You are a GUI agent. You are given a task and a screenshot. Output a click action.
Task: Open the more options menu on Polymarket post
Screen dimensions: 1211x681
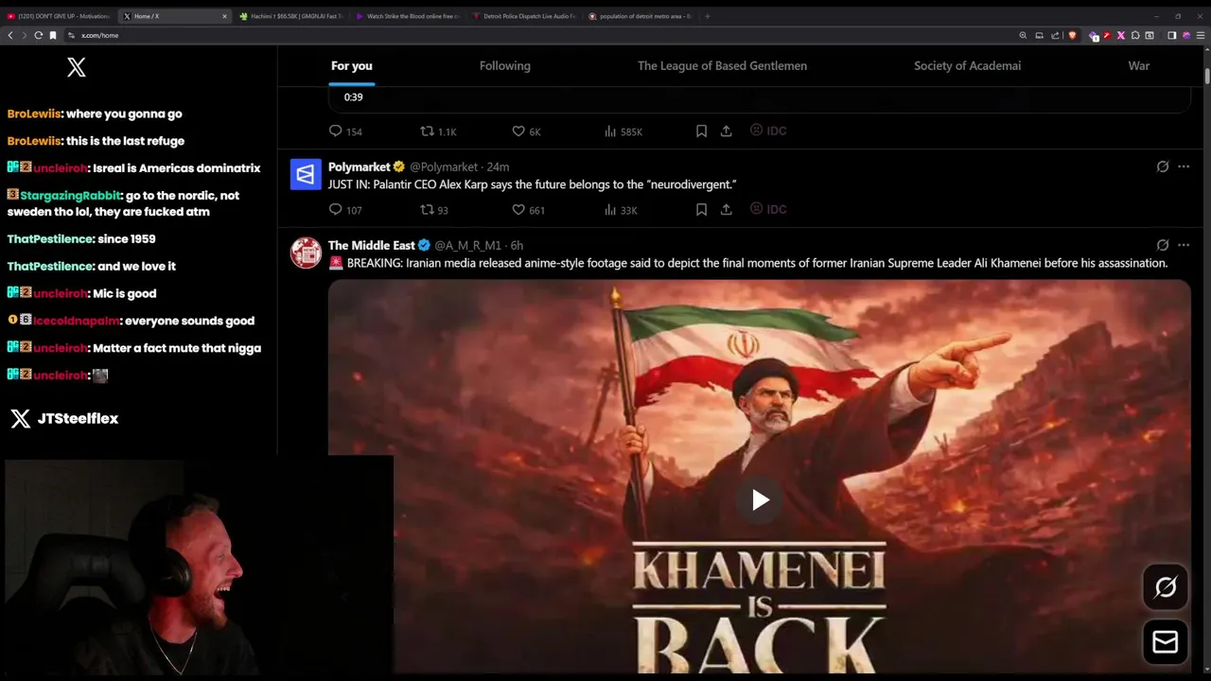click(1184, 166)
